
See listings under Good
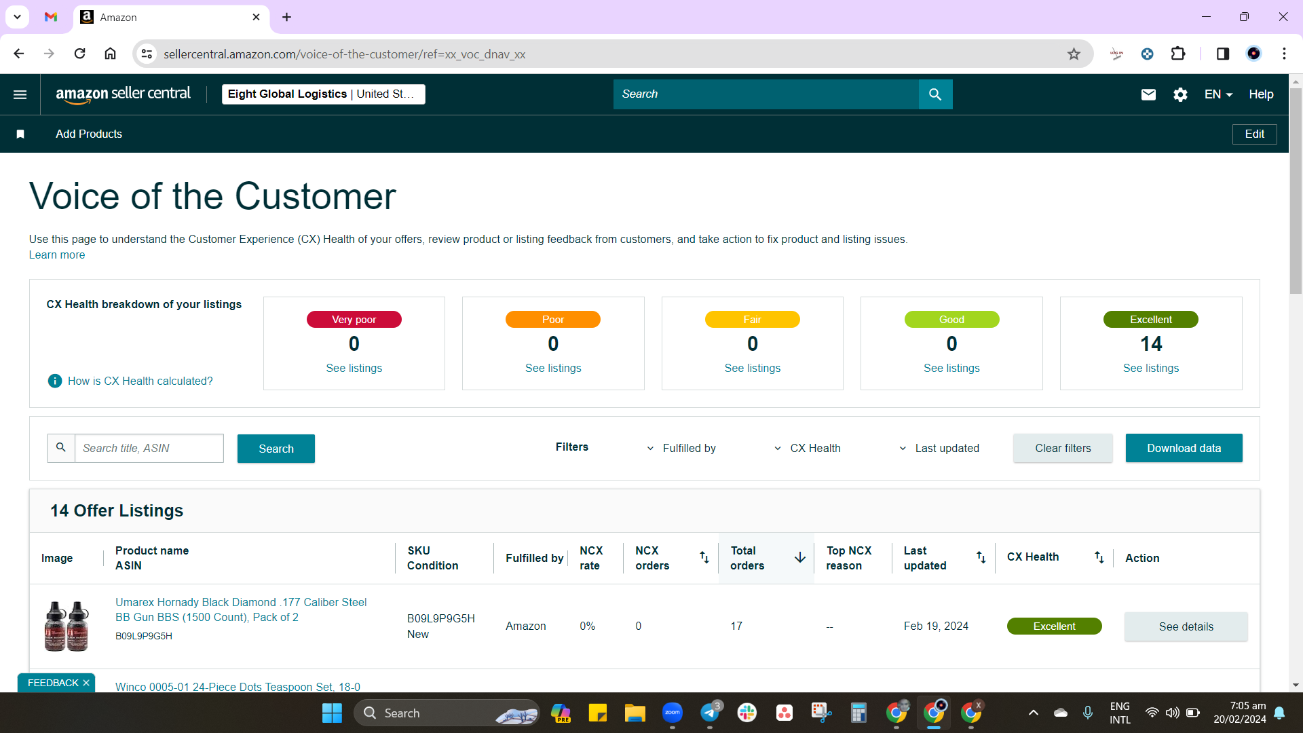point(951,368)
